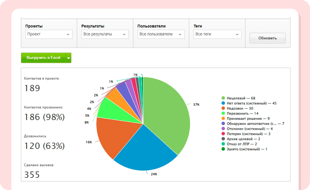Click the legend text 'Перезвонить — 14'
This screenshot has width=310, height=190.
243,114
